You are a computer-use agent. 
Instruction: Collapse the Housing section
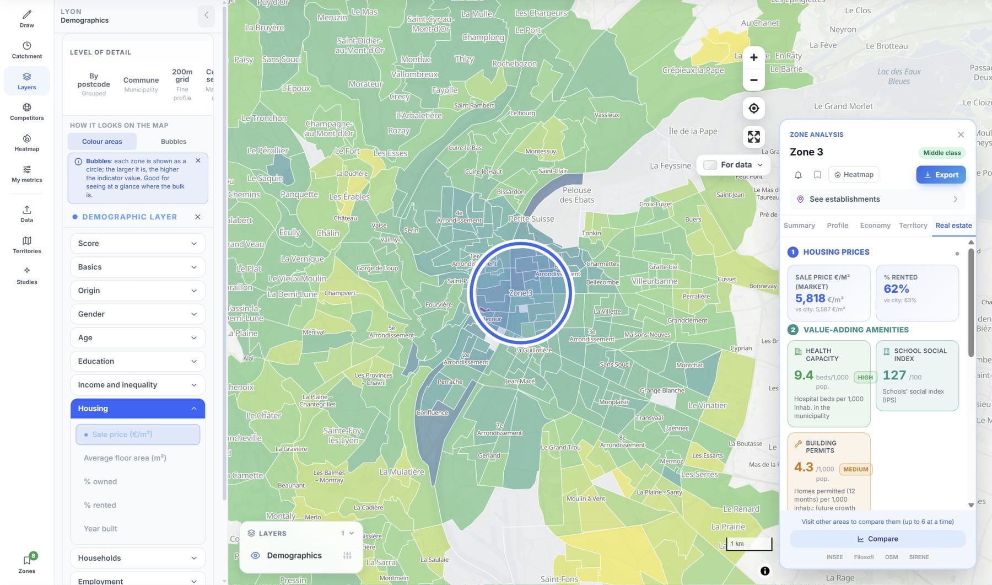coord(138,409)
